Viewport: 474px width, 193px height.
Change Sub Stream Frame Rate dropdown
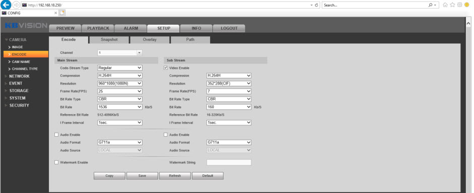(229, 91)
